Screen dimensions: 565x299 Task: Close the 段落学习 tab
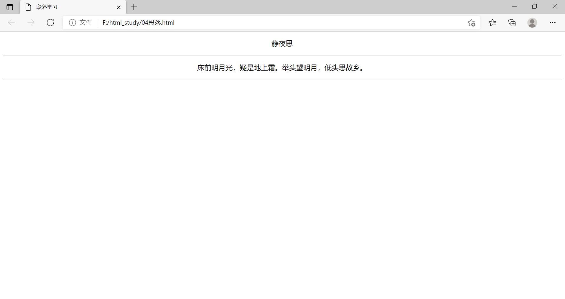118,7
